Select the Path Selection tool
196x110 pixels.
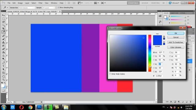tap(3, 69)
